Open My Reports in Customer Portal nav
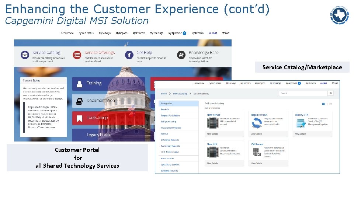 122,33
